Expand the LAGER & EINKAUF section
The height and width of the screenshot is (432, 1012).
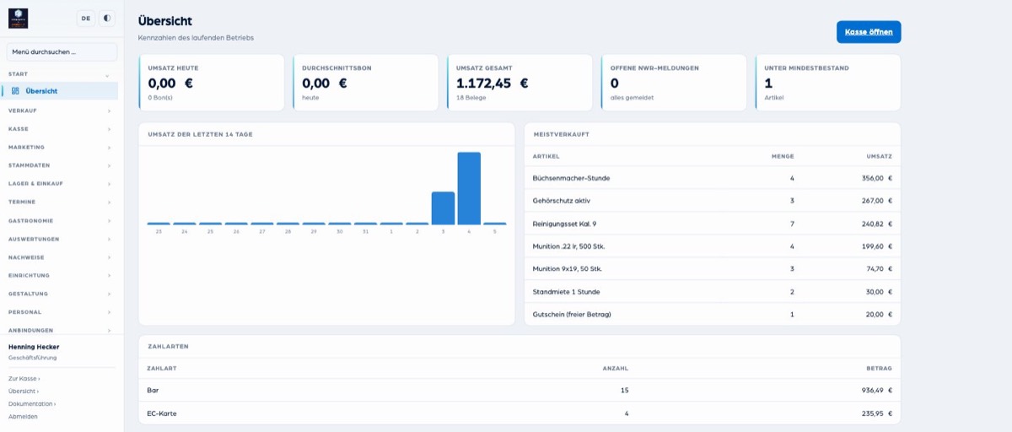[59, 183]
